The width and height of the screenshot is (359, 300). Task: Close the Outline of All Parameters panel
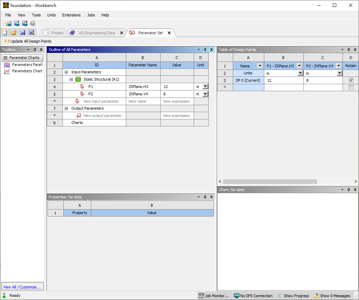coord(211,50)
